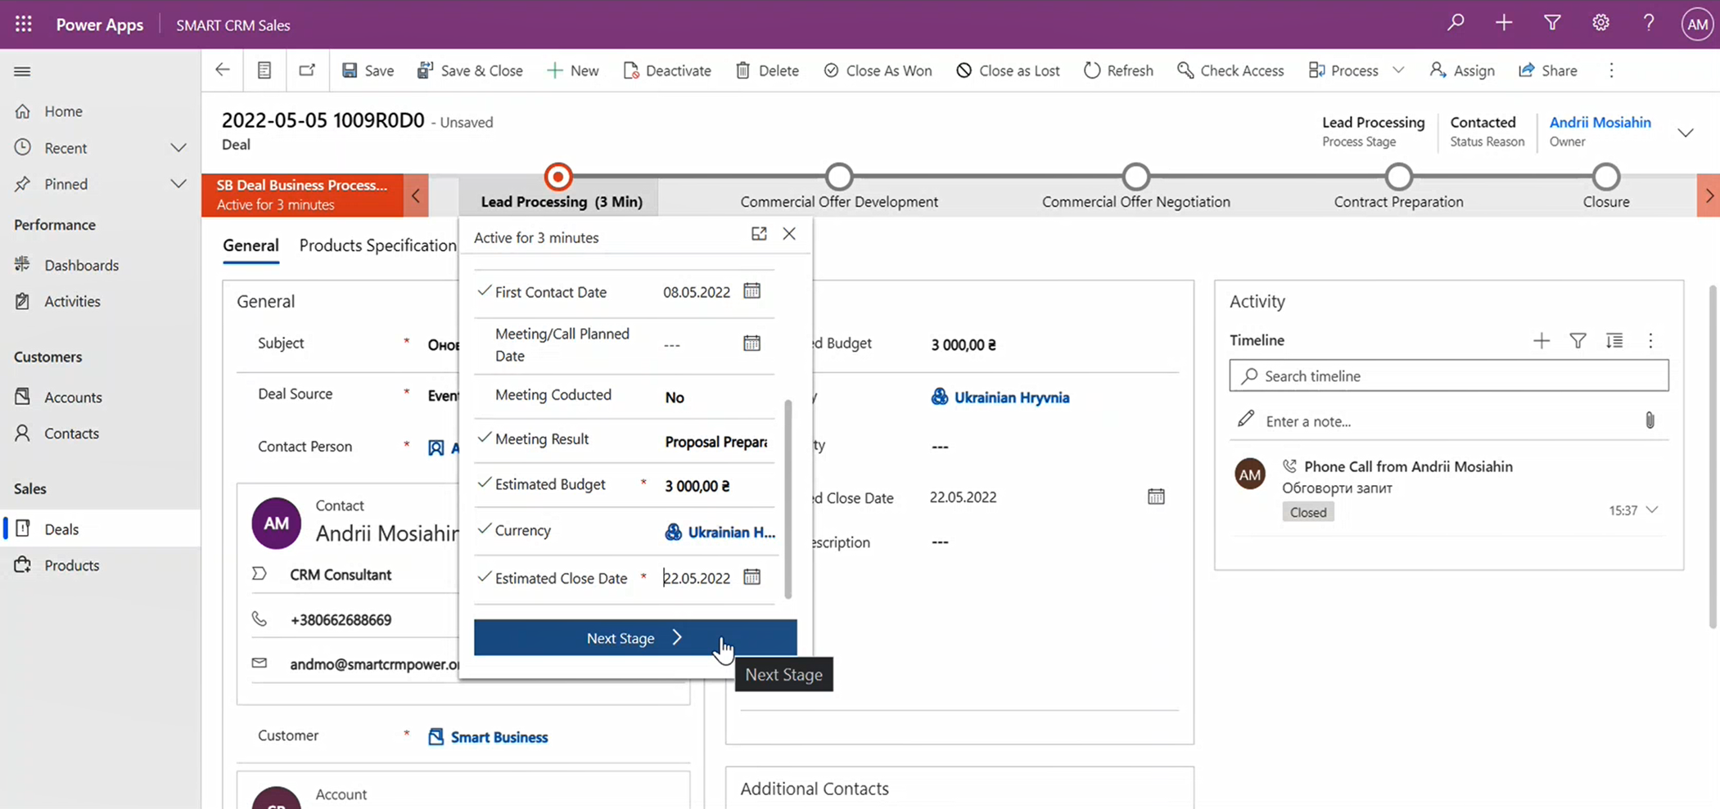The image size is (1720, 809).
Task: Open the AM user account avatar
Action: [1697, 25]
